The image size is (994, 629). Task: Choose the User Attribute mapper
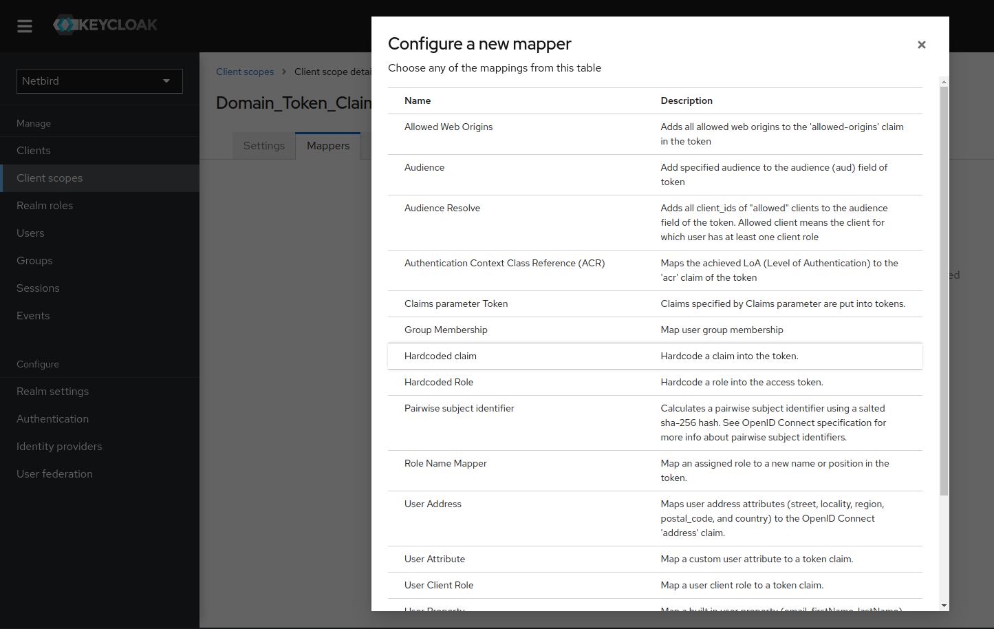[x=435, y=559]
